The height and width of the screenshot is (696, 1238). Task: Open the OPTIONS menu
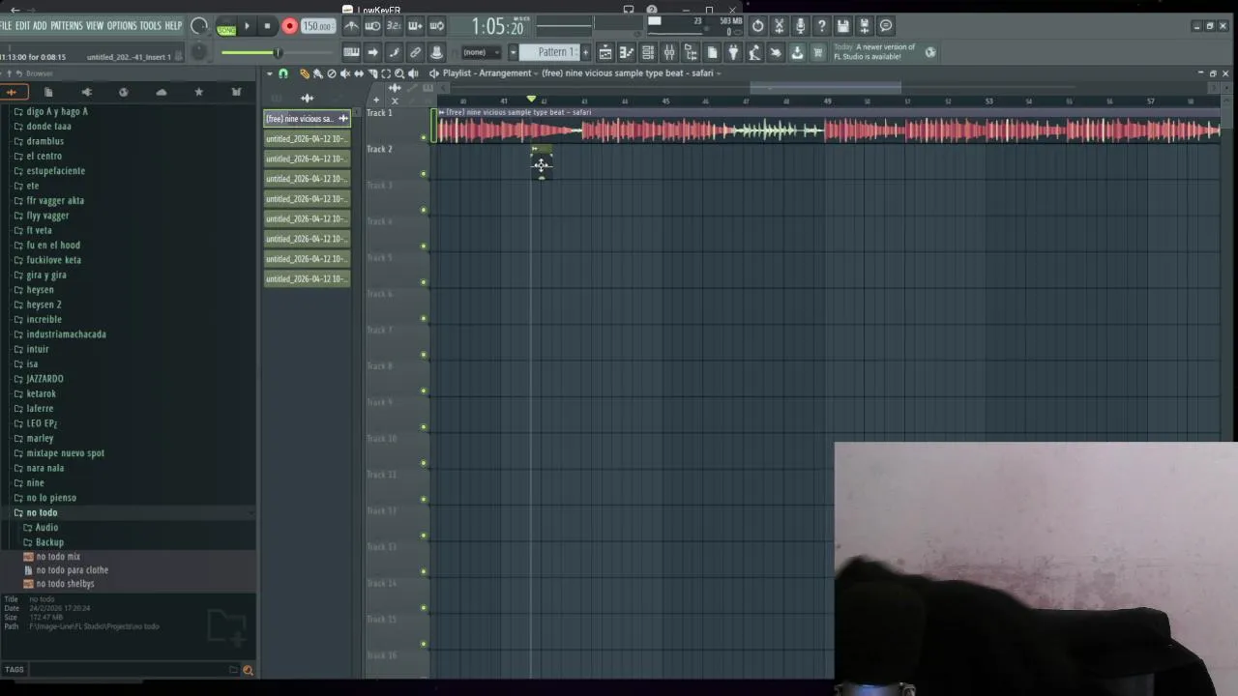[x=122, y=25]
